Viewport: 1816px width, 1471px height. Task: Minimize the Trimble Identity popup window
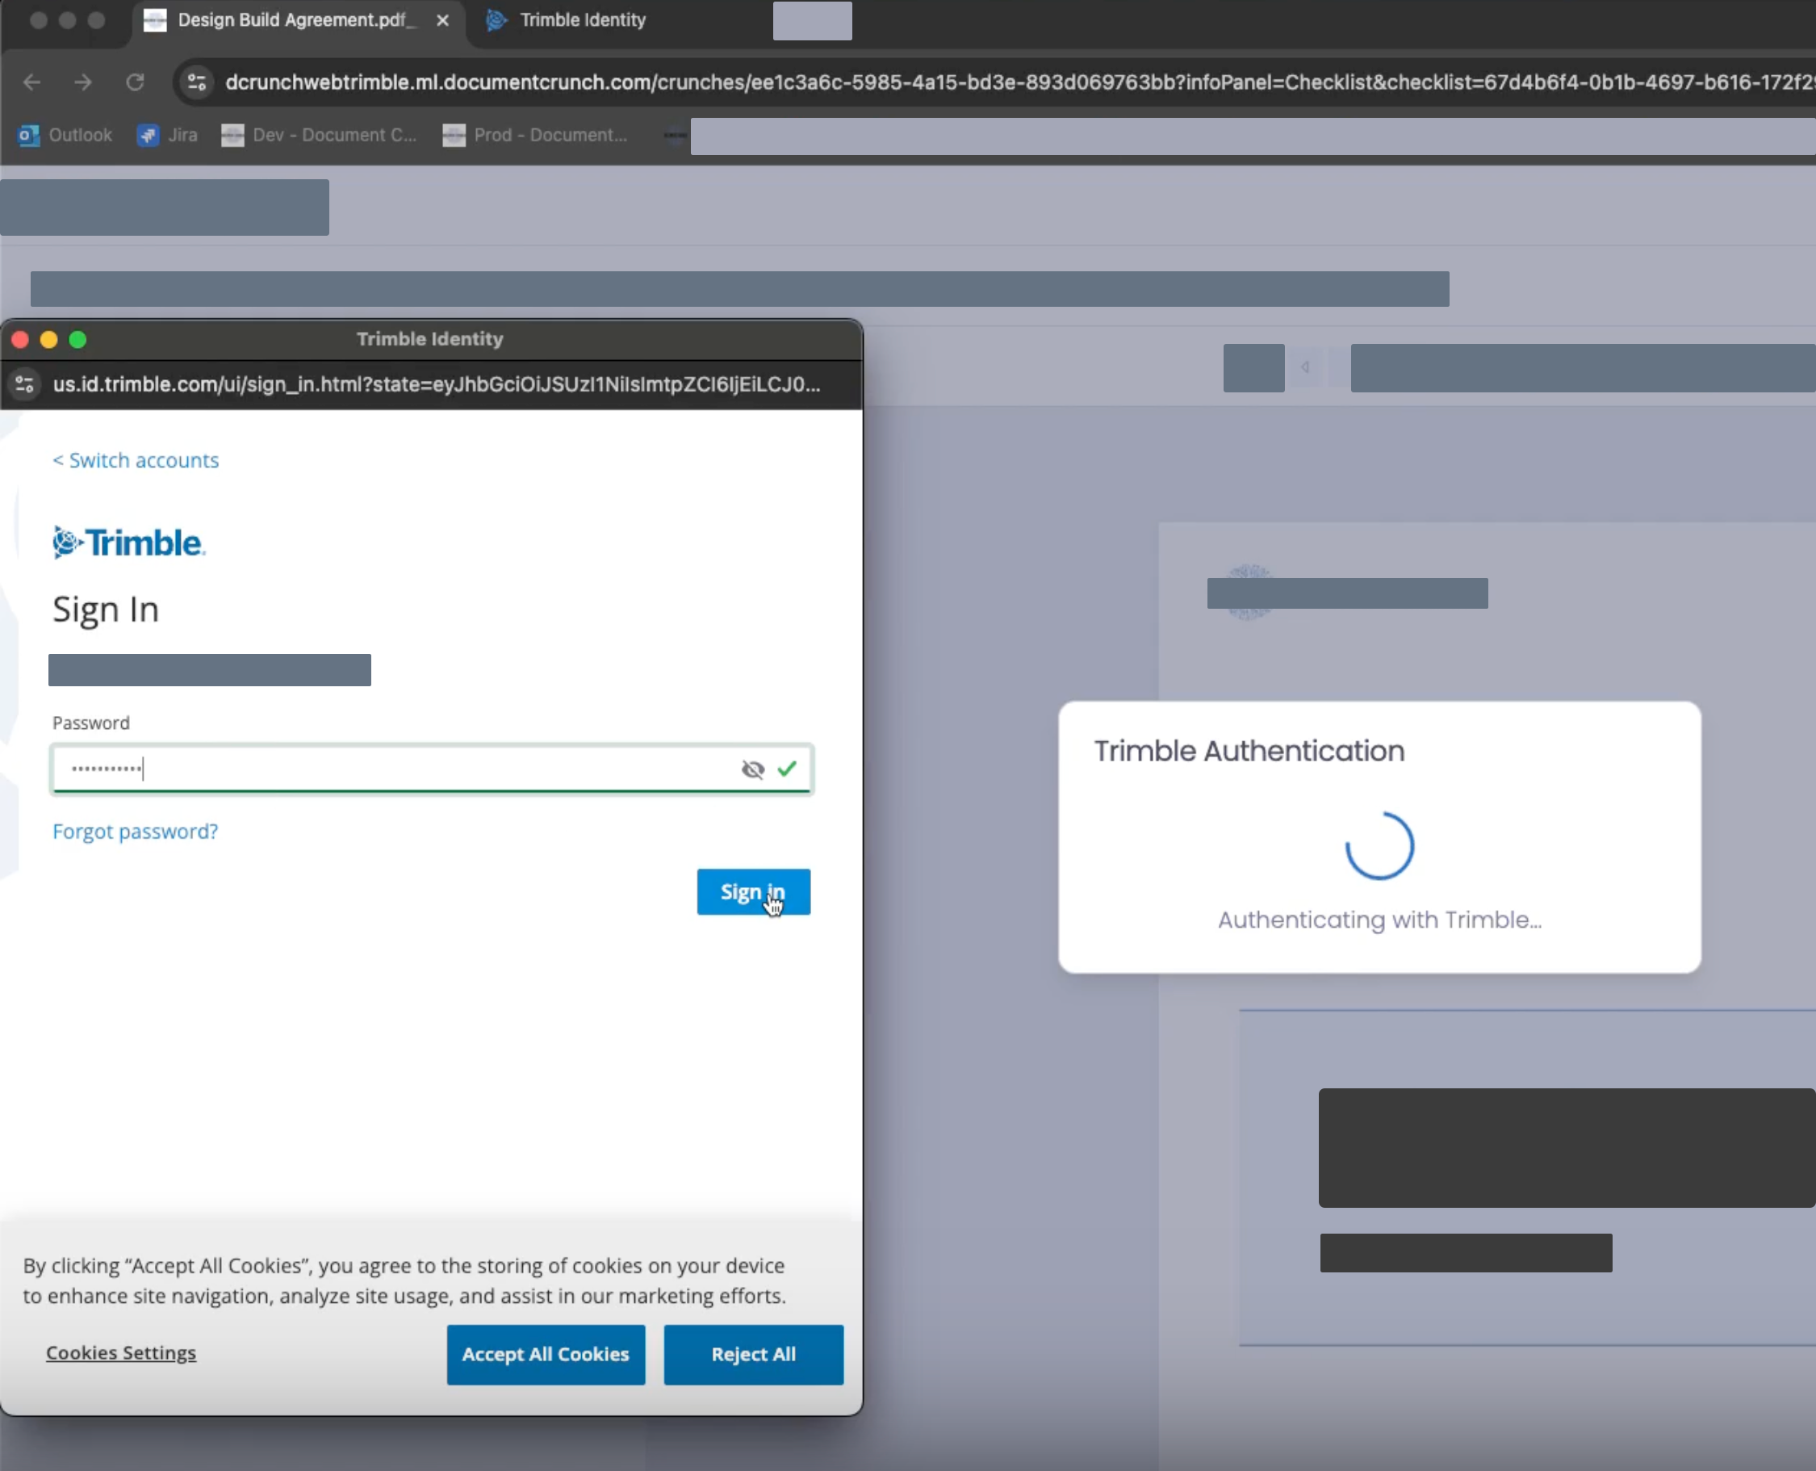(49, 340)
